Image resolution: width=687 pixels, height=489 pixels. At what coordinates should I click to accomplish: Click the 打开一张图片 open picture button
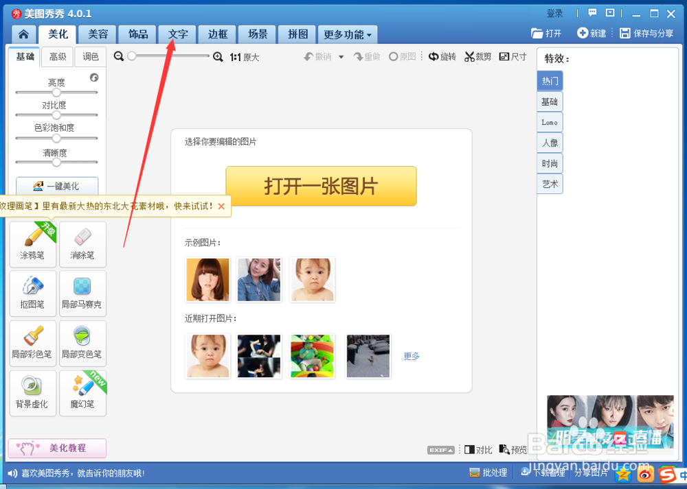tap(320, 186)
